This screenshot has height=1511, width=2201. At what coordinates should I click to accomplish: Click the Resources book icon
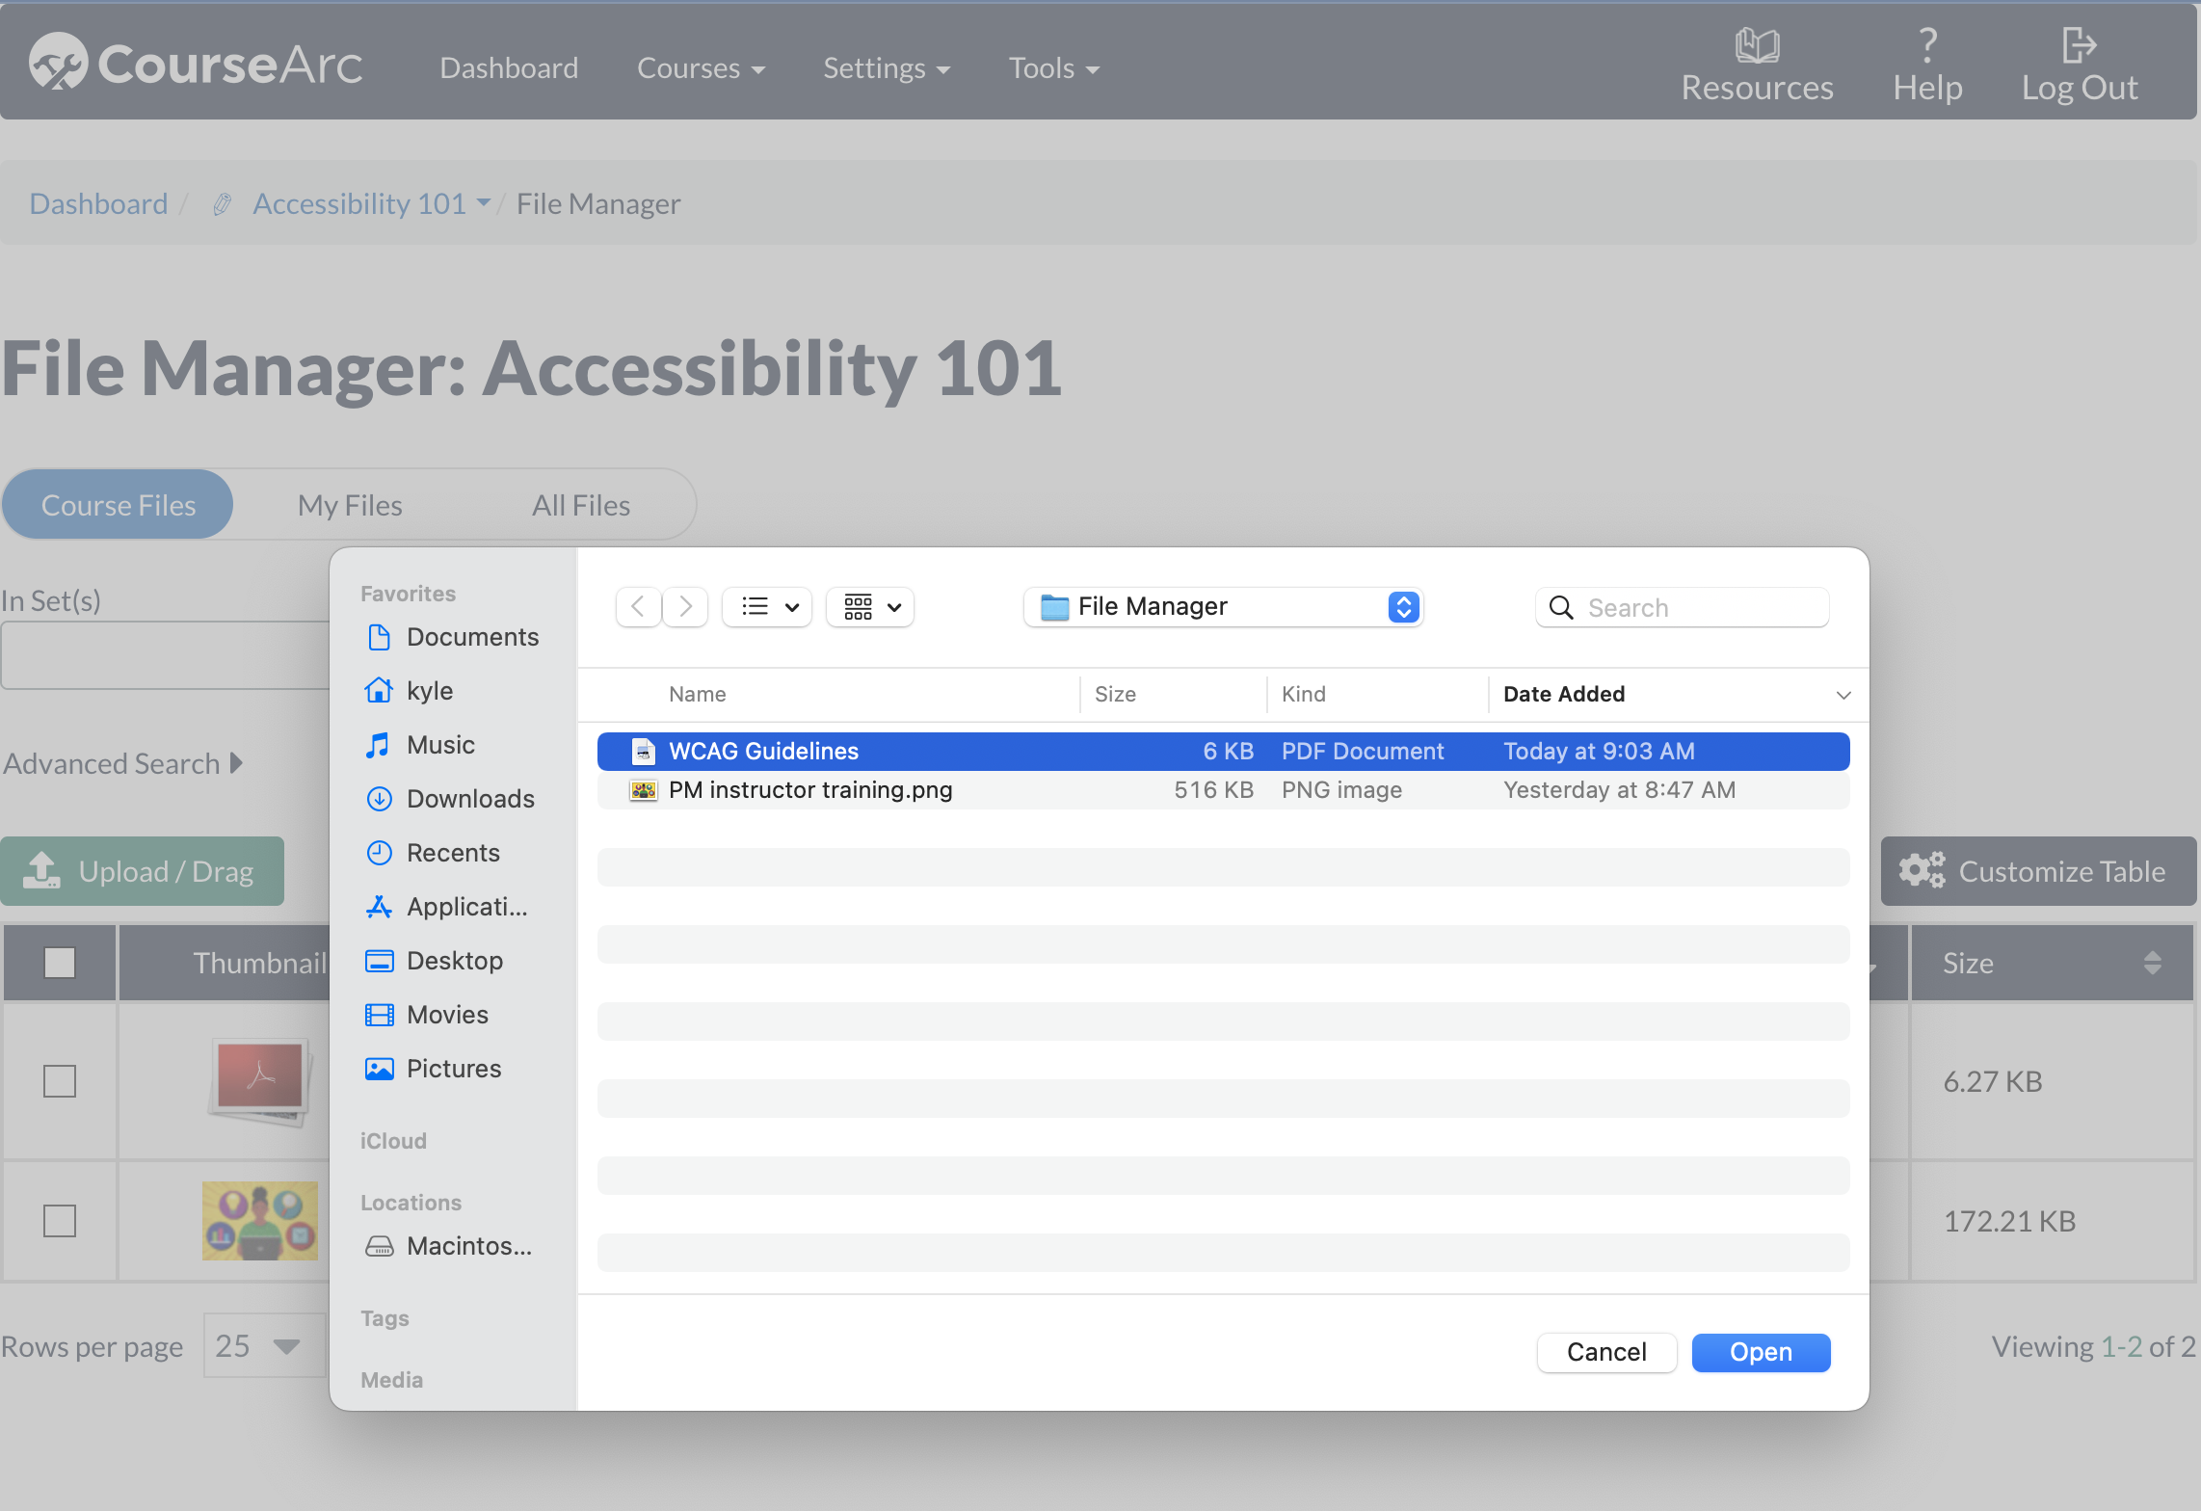point(1757,44)
